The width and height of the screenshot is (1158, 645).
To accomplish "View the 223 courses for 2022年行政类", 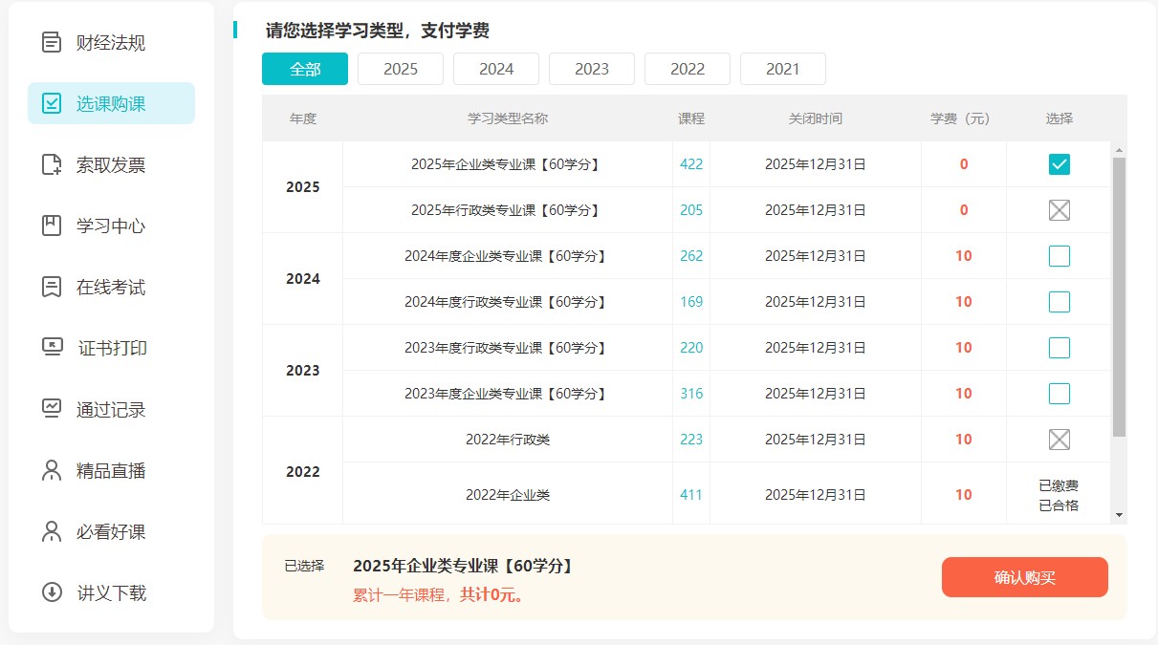I will pyautogui.click(x=690, y=439).
